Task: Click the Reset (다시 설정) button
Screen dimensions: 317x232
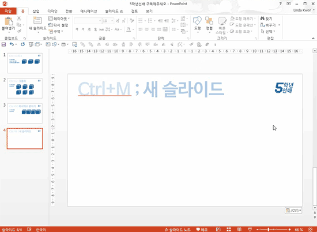Action: pyautogui.click(x=58, y=25)
